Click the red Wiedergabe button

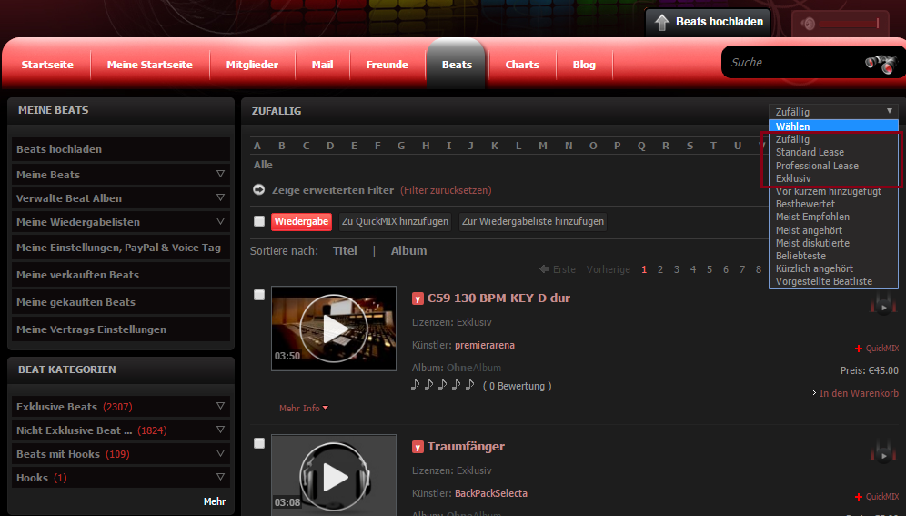click(301, 221)
